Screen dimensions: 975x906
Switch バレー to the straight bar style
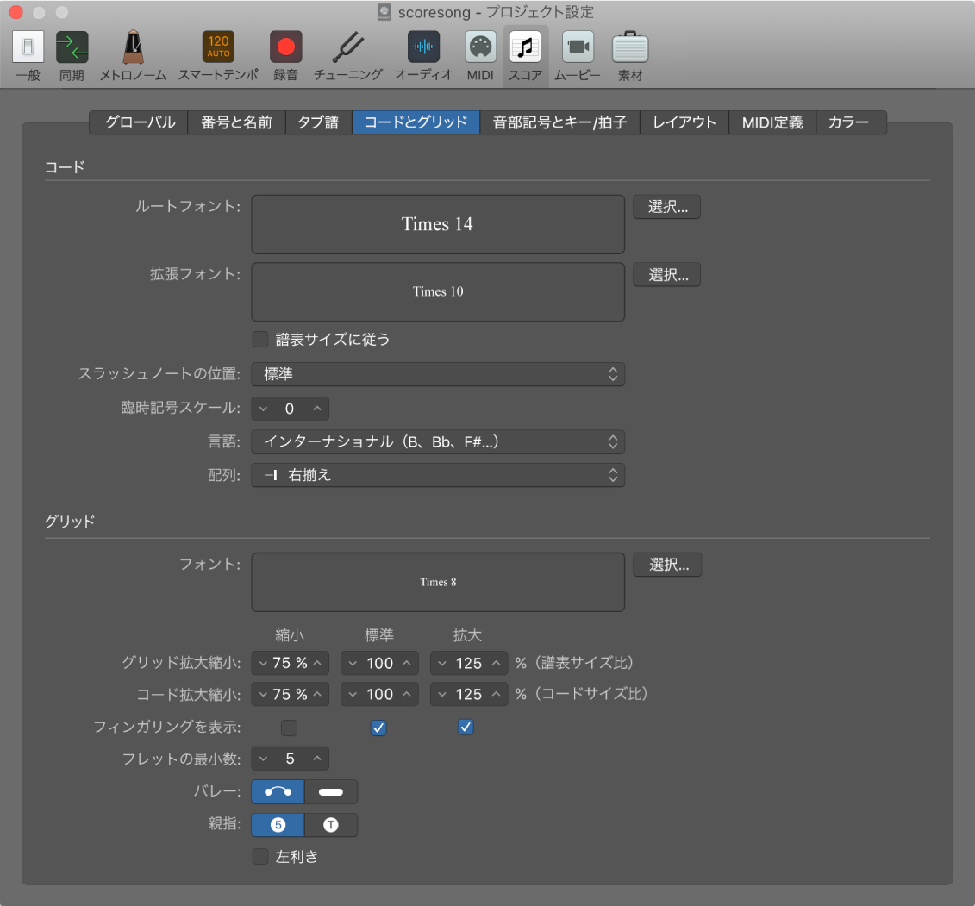331,791
